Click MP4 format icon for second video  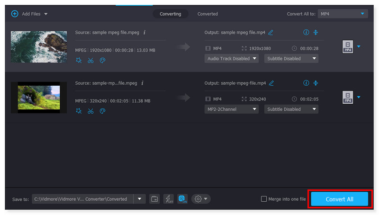348,98
